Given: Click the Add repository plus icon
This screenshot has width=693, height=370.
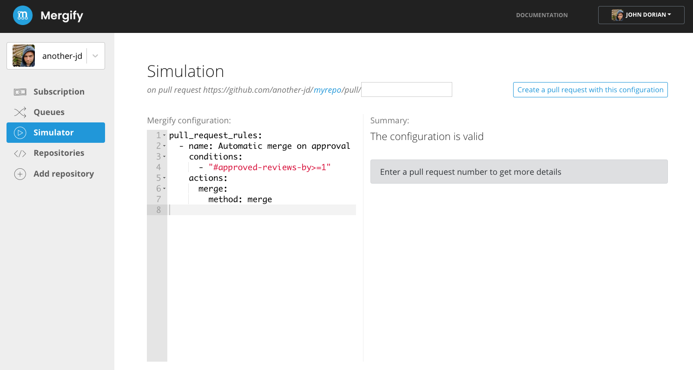Looking at the screenshot, I should [20, 174].
